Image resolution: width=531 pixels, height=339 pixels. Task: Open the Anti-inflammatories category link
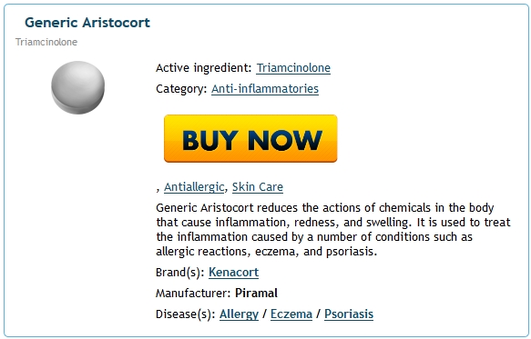click(265, 89)
